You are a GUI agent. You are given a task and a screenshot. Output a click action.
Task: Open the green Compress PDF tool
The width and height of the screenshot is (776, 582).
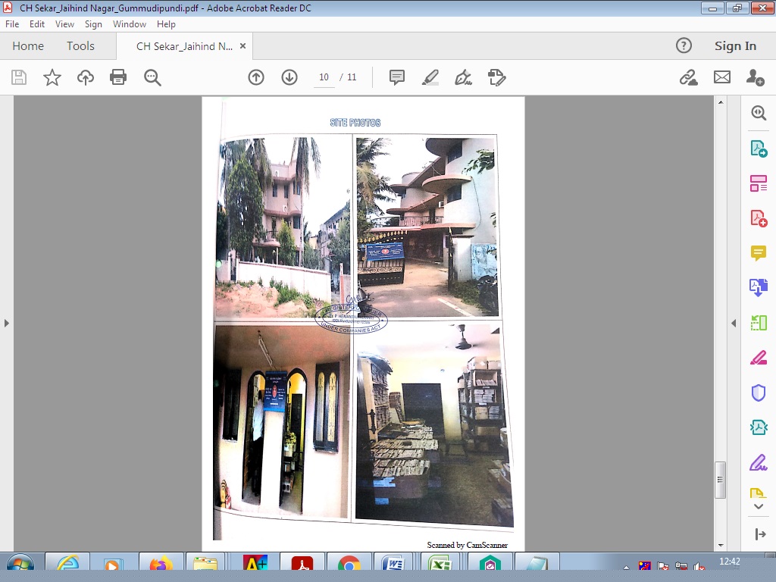pyautogui.click(x=758, y=427)
